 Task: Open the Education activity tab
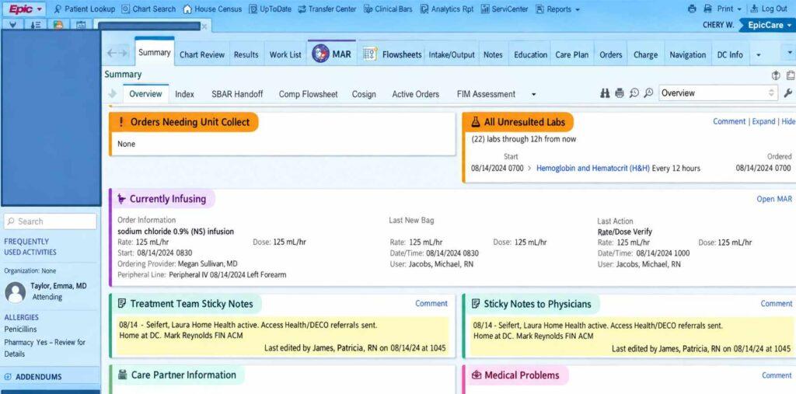pyautogui.click(x=530, y=55)
